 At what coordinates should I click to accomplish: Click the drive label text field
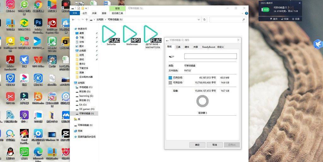click(x=210, y=56)
